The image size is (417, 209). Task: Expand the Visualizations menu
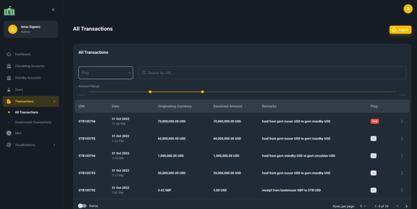(31, 145)
